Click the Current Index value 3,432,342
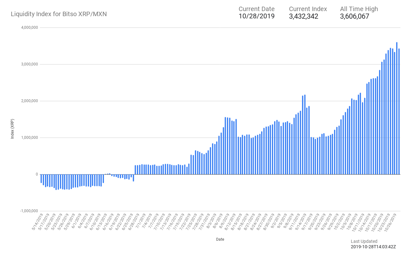Screen dimensions: 412x253 tap(304, 16)
